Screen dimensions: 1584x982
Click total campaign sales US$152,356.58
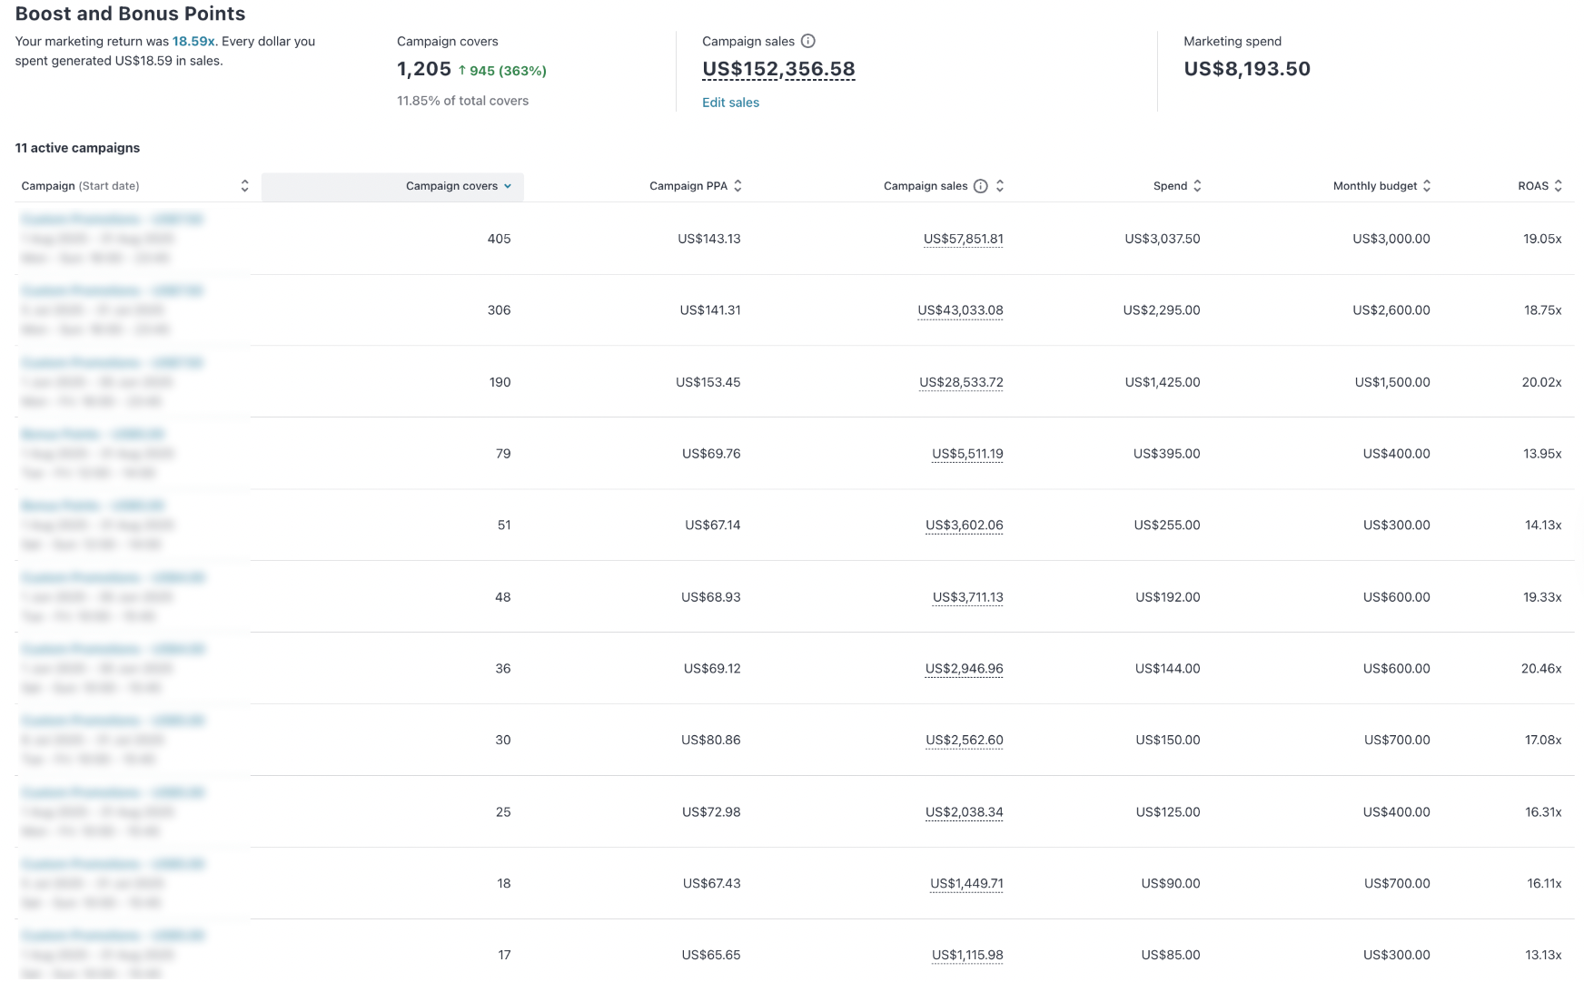tap(778, 69)
